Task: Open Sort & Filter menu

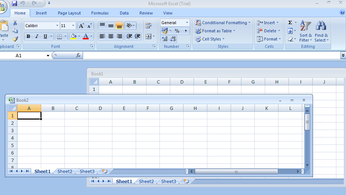Action: (306, 31)
